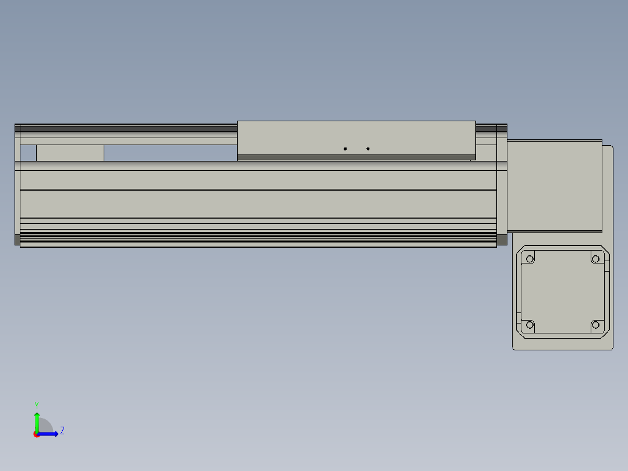Image resolution: width=628 pixels, height=471 pixels.
Task: Select the left black dot hole on the carriage
Action: [x=345, y=149]
